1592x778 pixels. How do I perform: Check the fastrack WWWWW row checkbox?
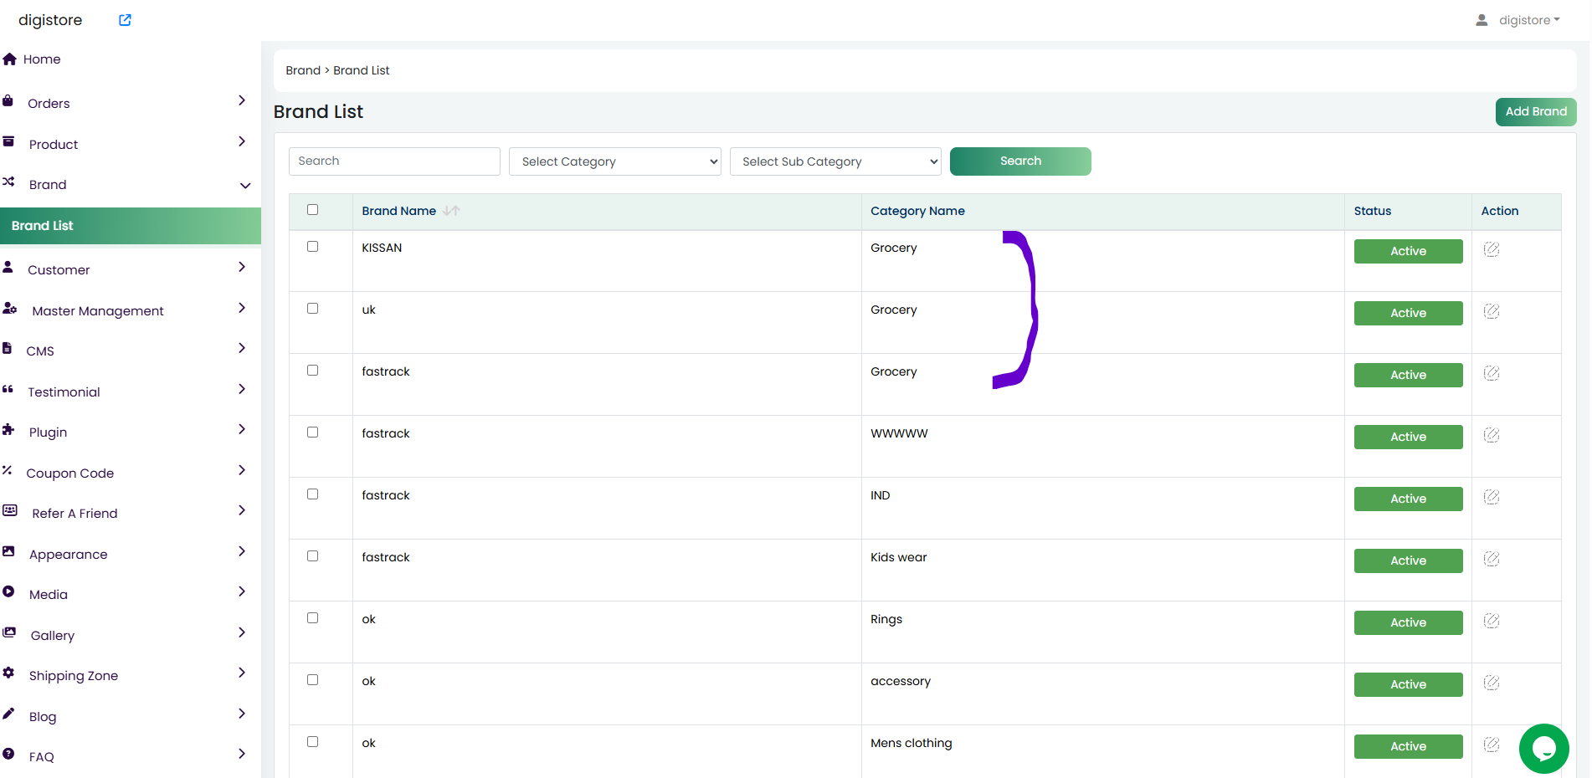(313, 433)
